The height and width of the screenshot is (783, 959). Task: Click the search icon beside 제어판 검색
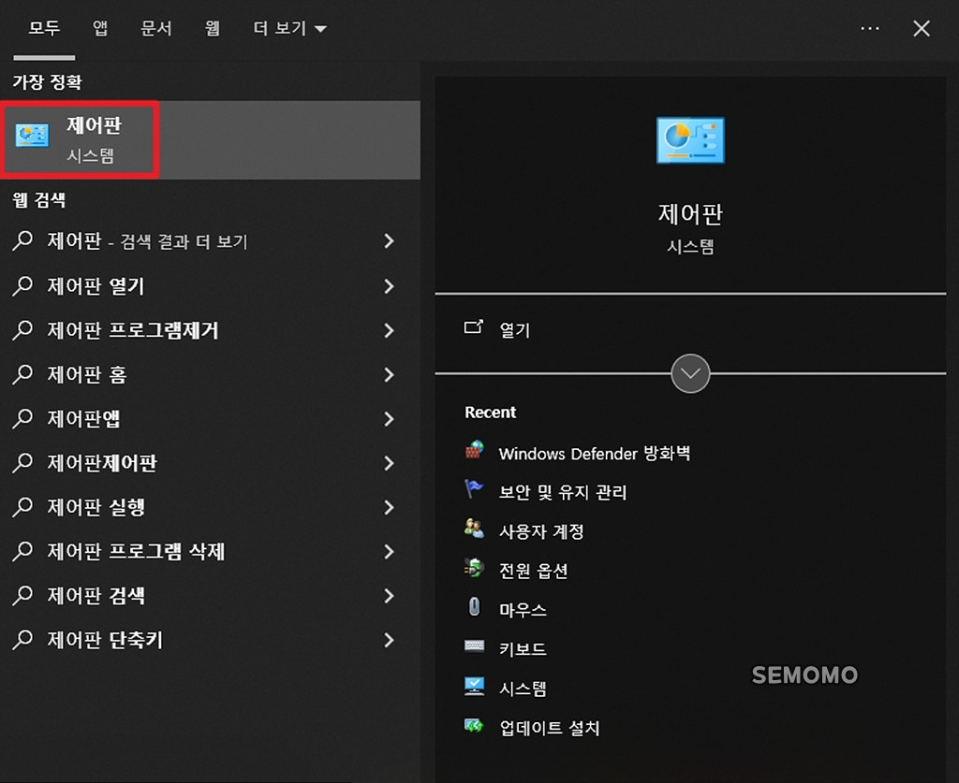pyautogui.click(x=22, y=595)
